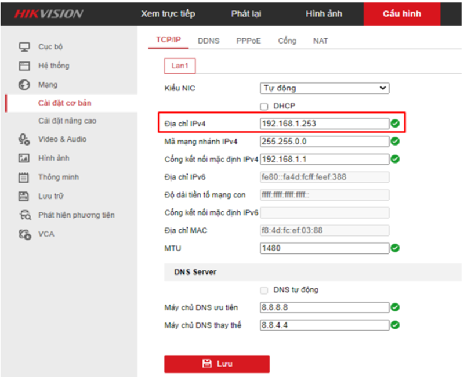Viewport: 464px width, 377px height.
Task: Go to Phát lại in top menu
Action: pyautogui.click(x=246, y=14)
